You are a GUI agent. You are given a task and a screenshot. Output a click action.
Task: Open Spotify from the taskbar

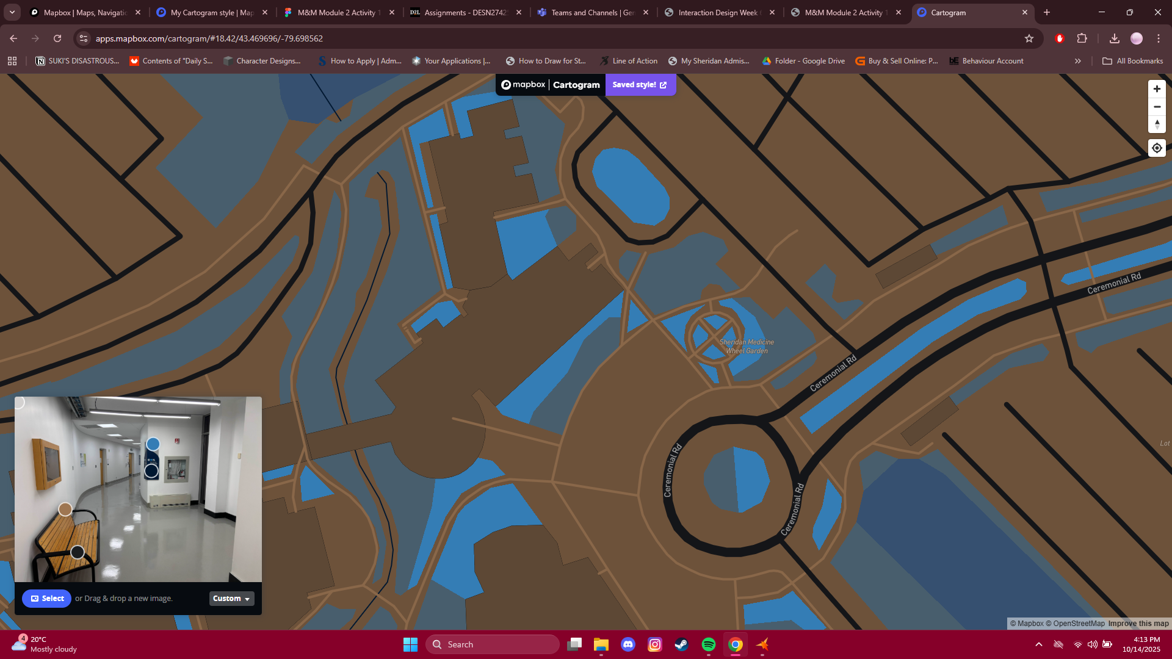pos(709,644)
